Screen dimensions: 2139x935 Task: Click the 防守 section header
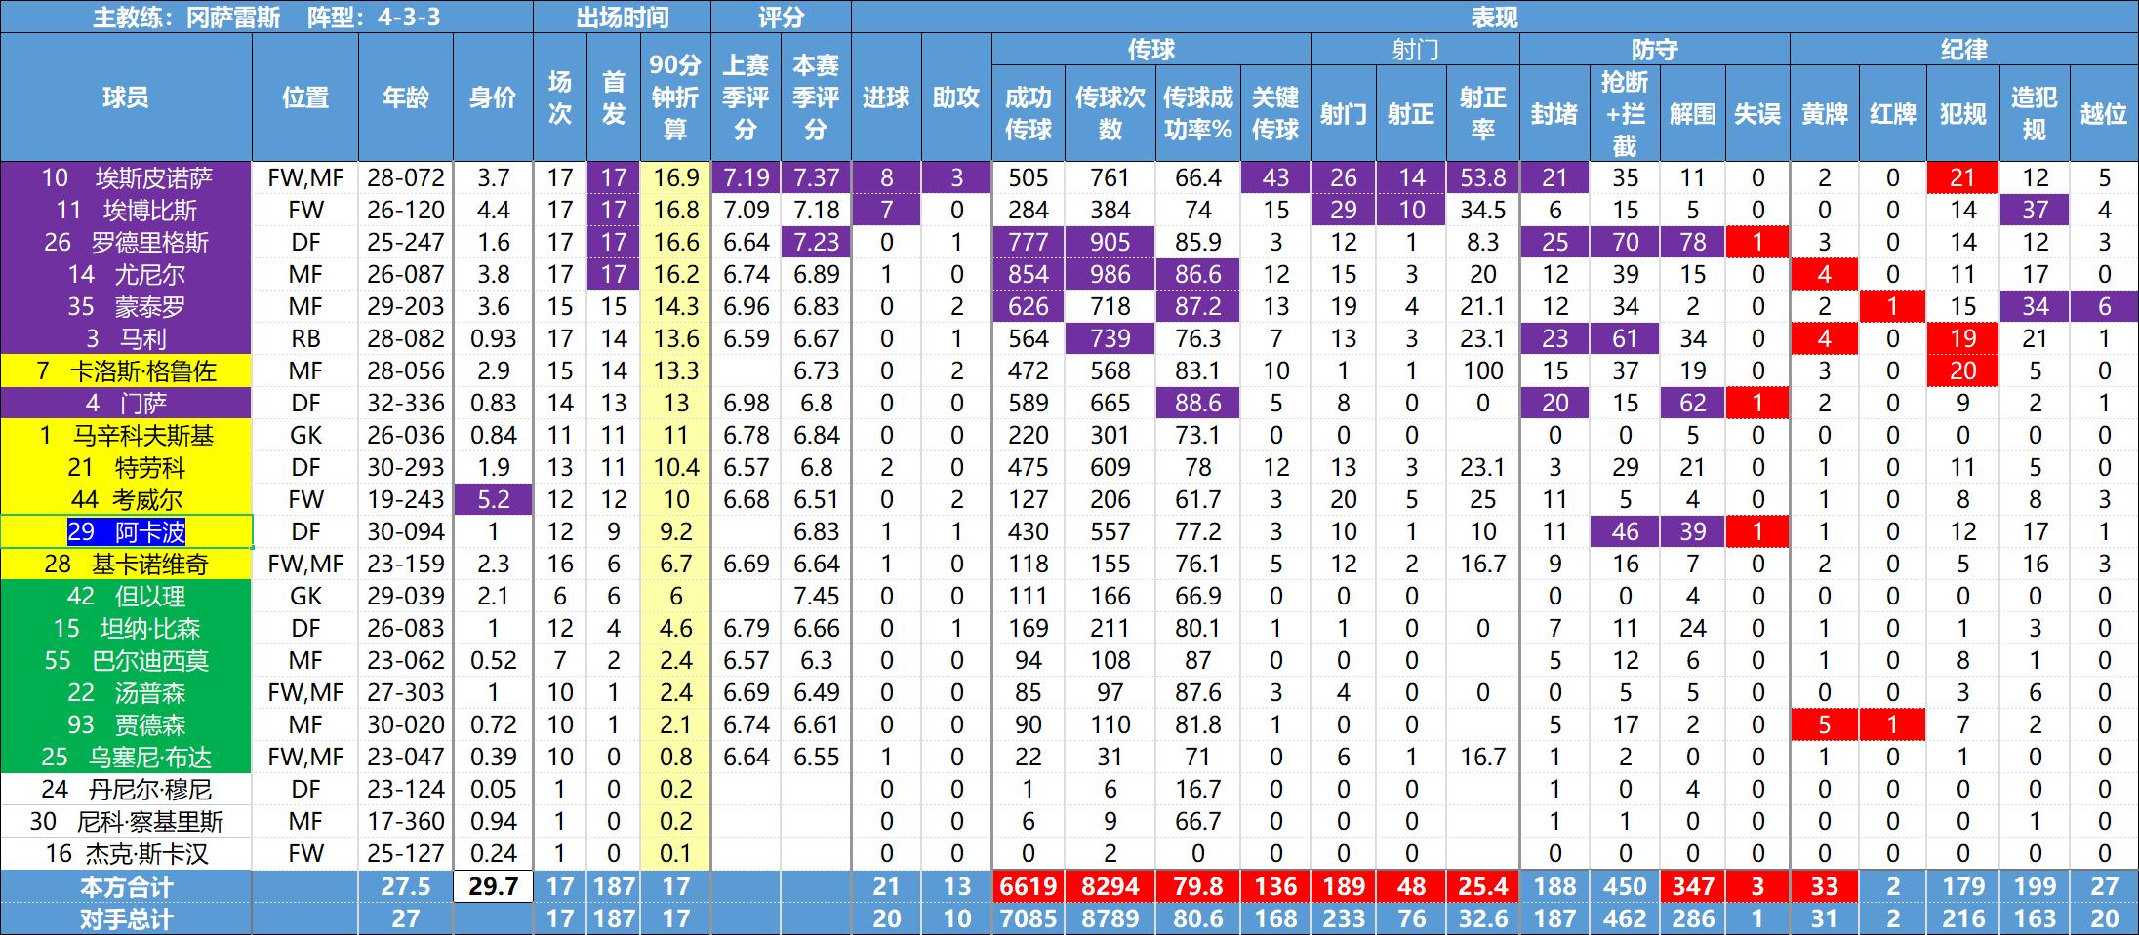coord(1655,50)
